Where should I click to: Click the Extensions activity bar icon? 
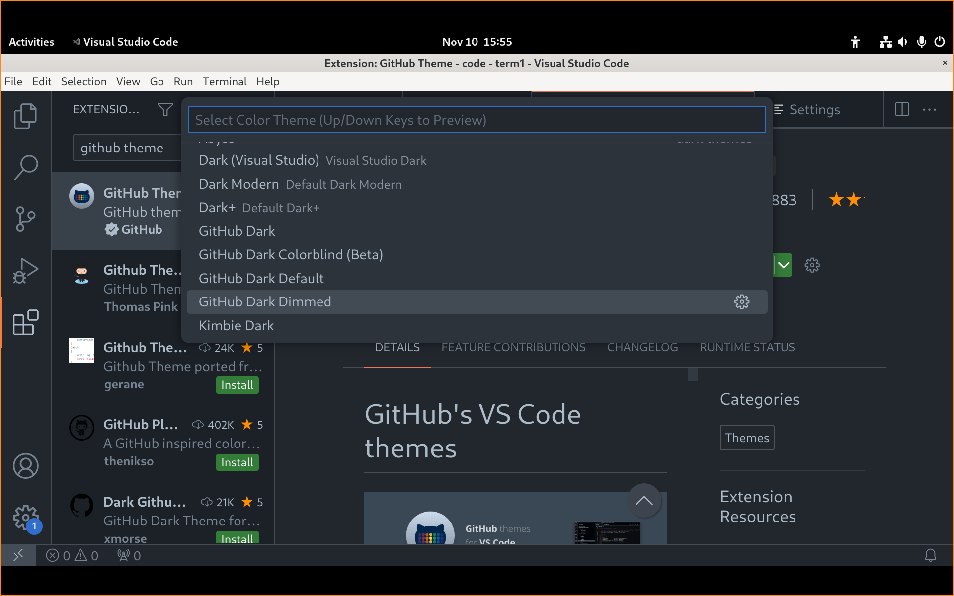pyautogui.click(x=25, y=323)
